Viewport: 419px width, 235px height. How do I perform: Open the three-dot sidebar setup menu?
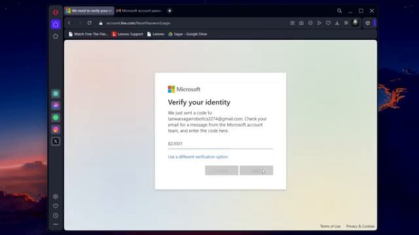pyautogui.click(x=56, y=225)
